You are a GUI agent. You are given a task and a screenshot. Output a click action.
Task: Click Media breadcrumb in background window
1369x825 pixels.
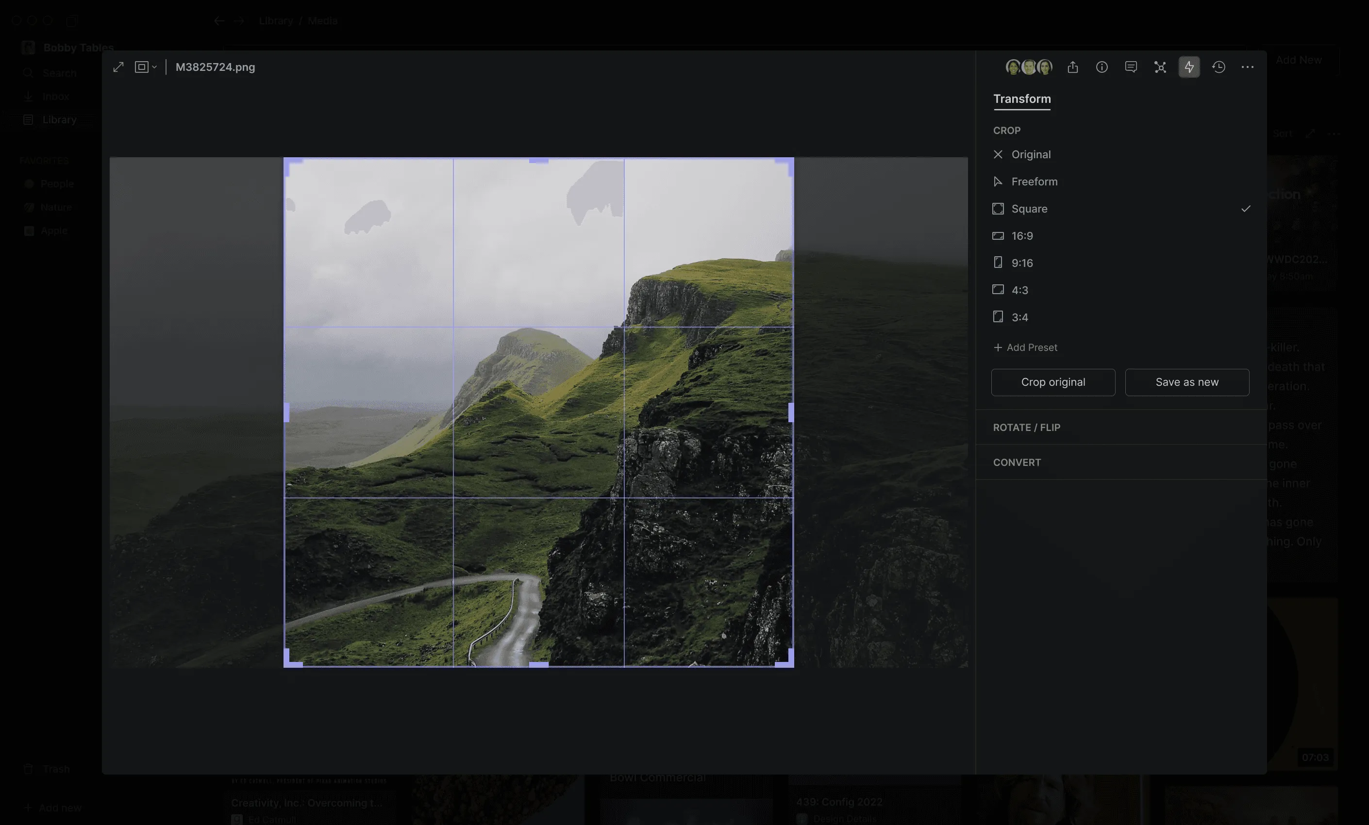pos(323,21)
